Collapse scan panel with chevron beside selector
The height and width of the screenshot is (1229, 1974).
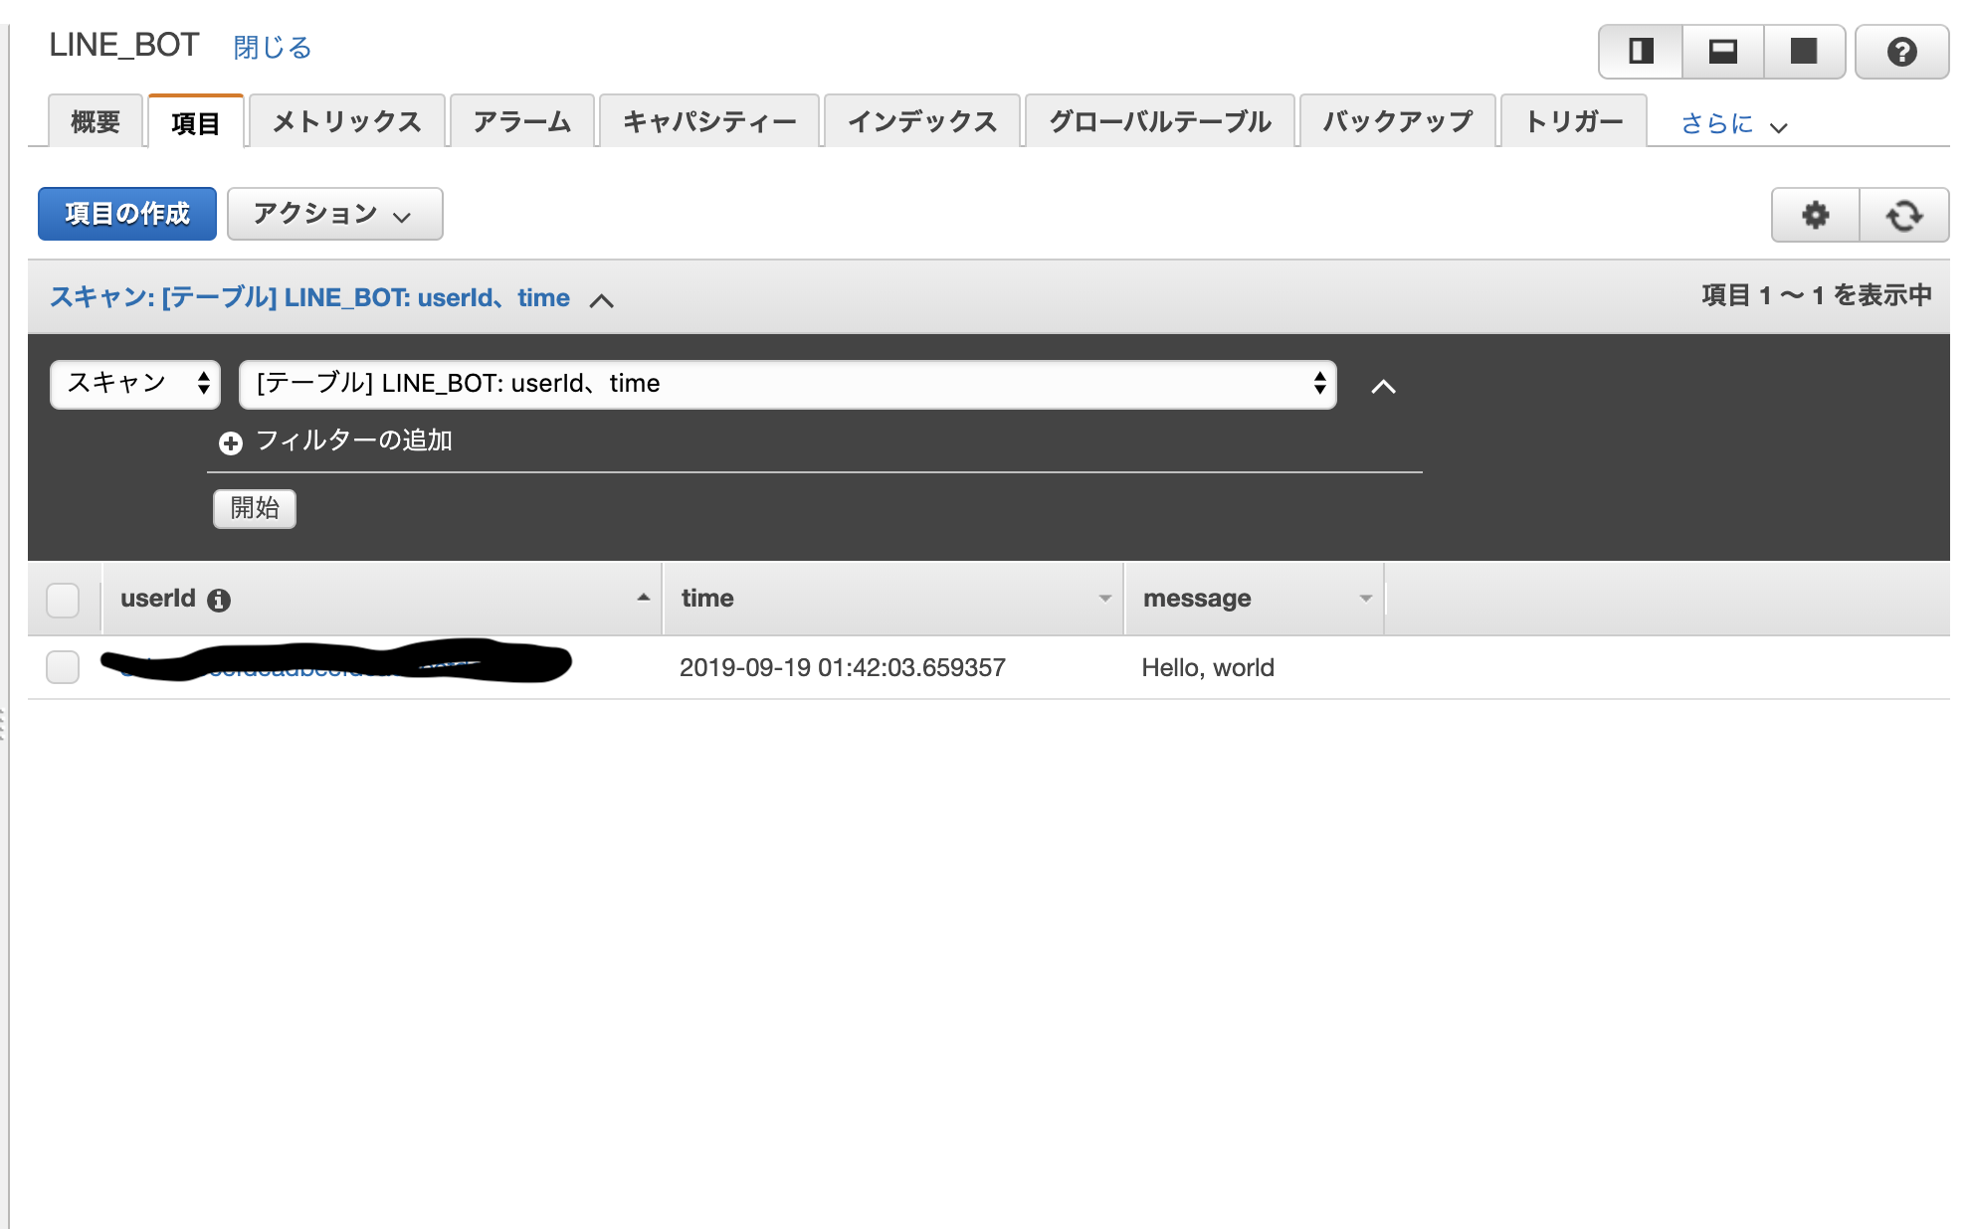(1383, 386)
